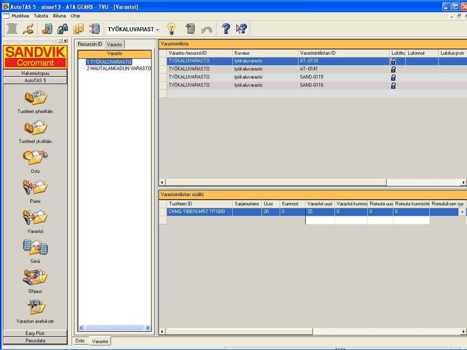
Task: Open the Tulosta menu
Action: point(41,16)
